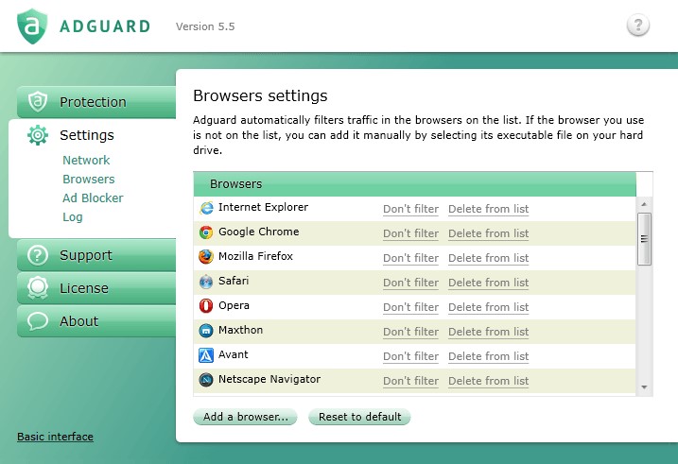The width and height of the screenshot is (678, 464).
Task: Delete Safari from the browser list
Action: point(488,283)
